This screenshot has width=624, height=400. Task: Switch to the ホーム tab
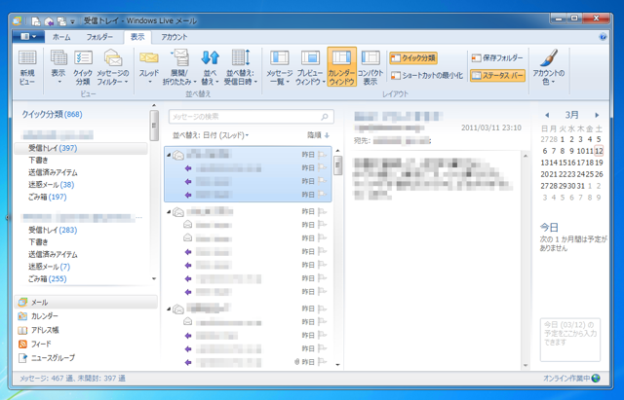click(61, 37)
